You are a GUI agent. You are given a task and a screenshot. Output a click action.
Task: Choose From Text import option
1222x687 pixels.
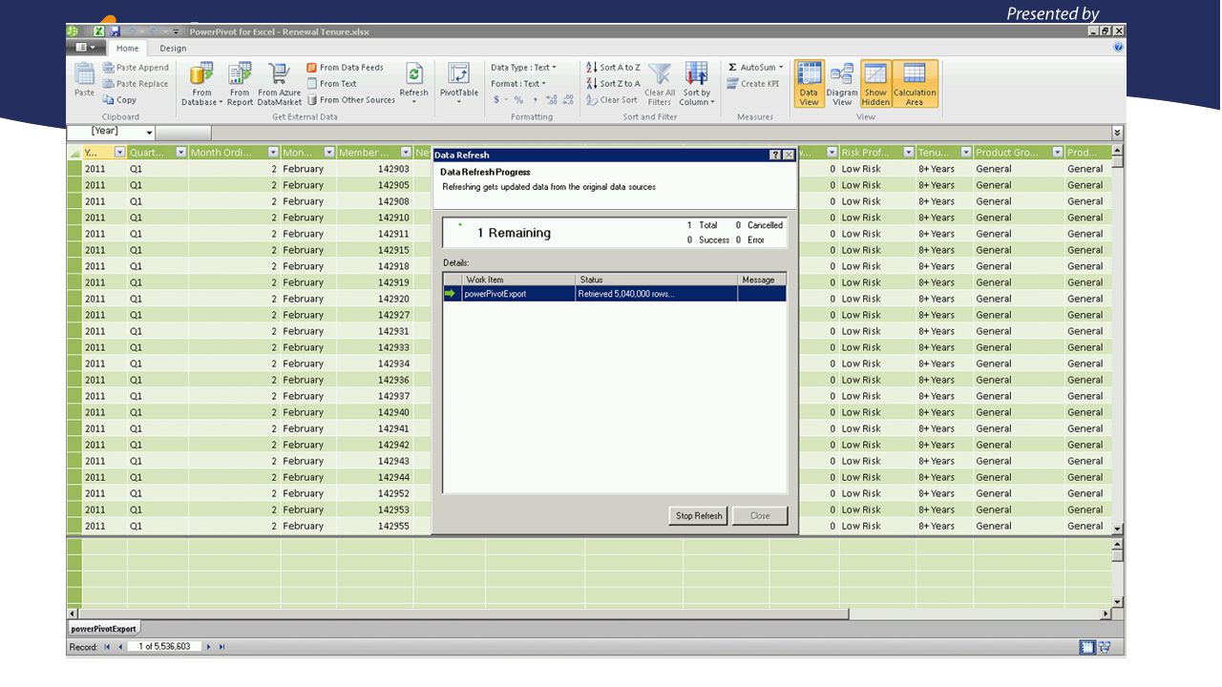pyautogui.click(x=331, y=84)
